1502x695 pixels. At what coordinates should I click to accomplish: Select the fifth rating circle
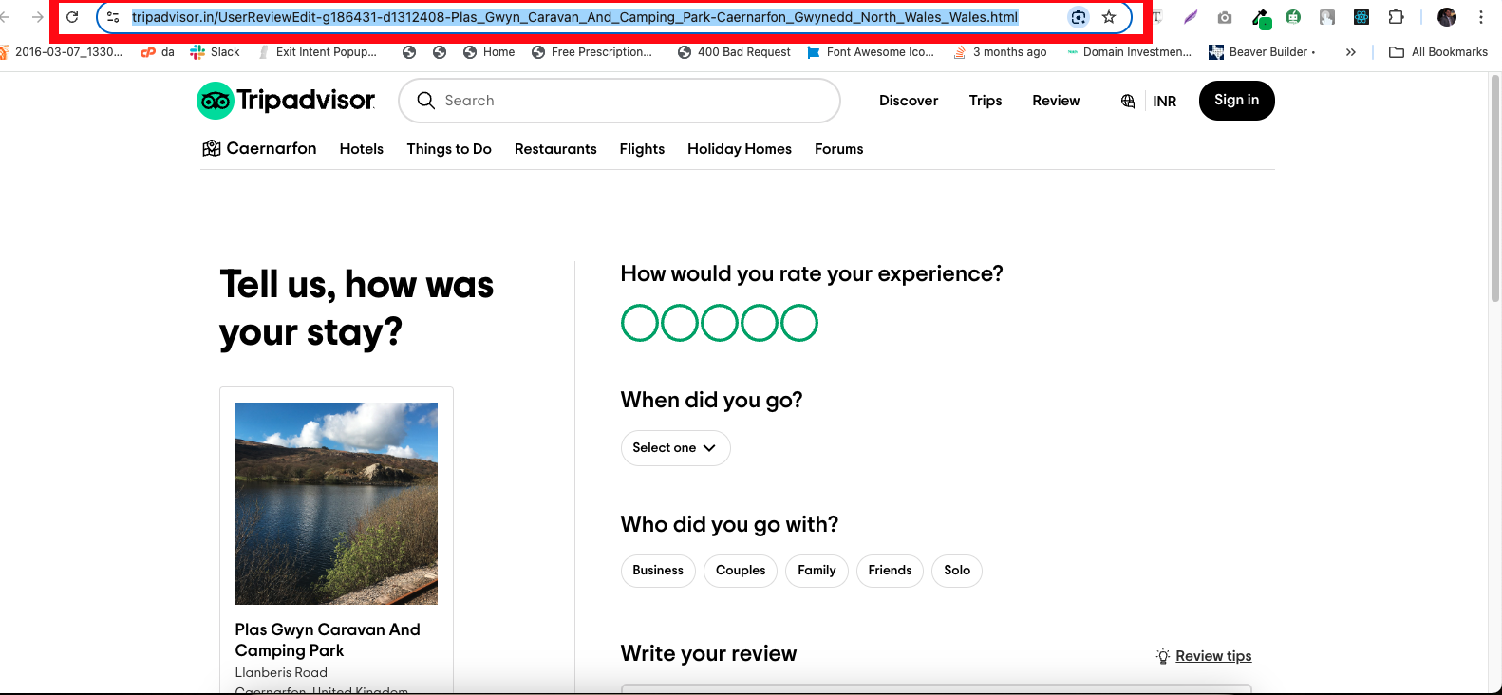(x=799, y=323)
